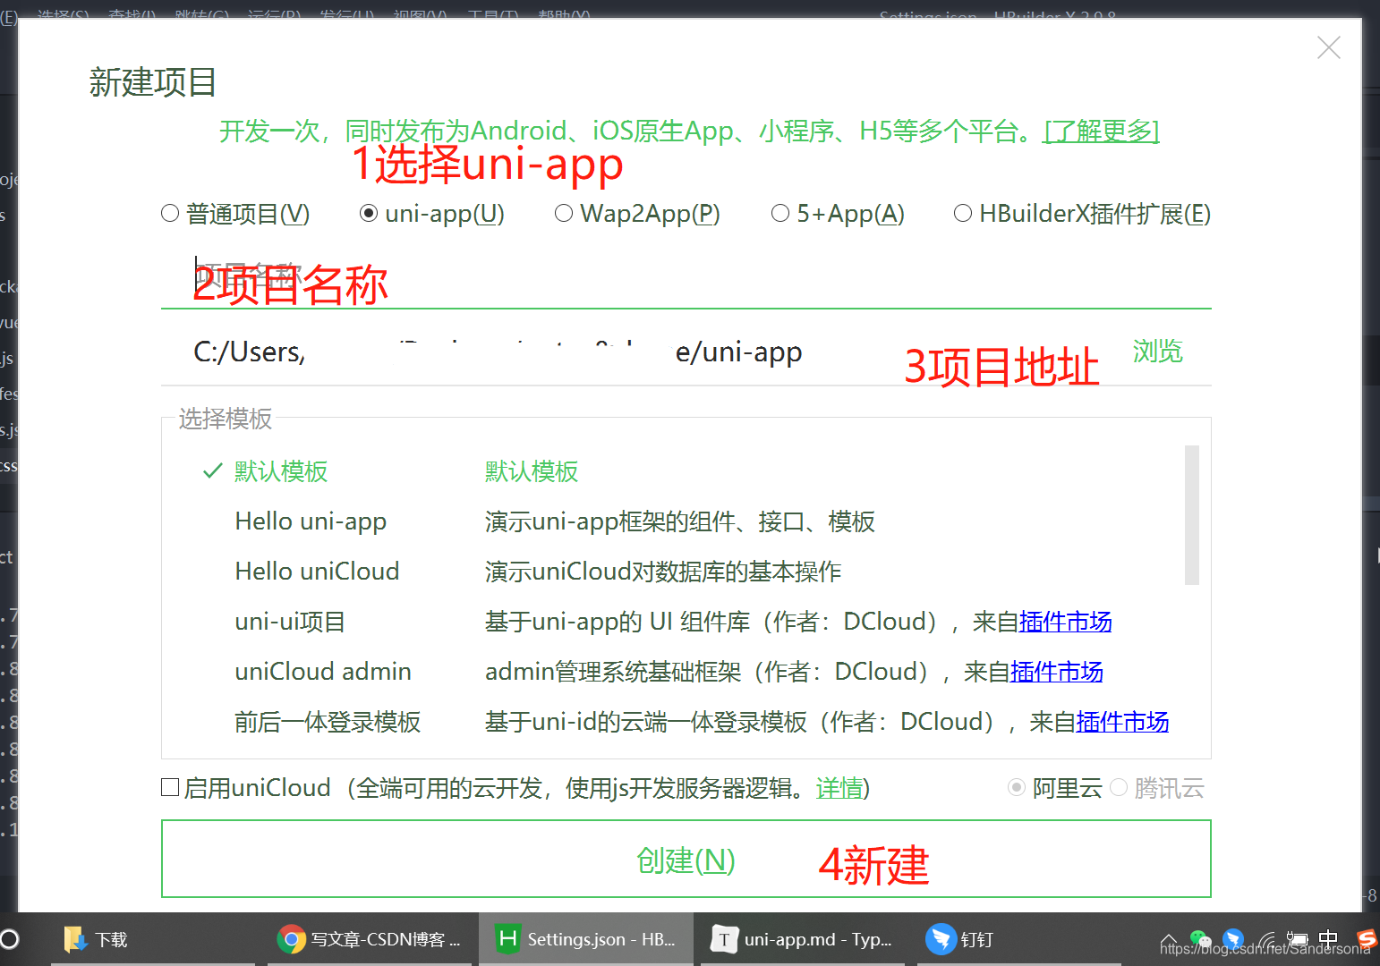This screenshot has width=1380, height=966.
Task: Enable the 启用uniCloud checkbox
Action: pyautogui.click(x=170, y=787)
